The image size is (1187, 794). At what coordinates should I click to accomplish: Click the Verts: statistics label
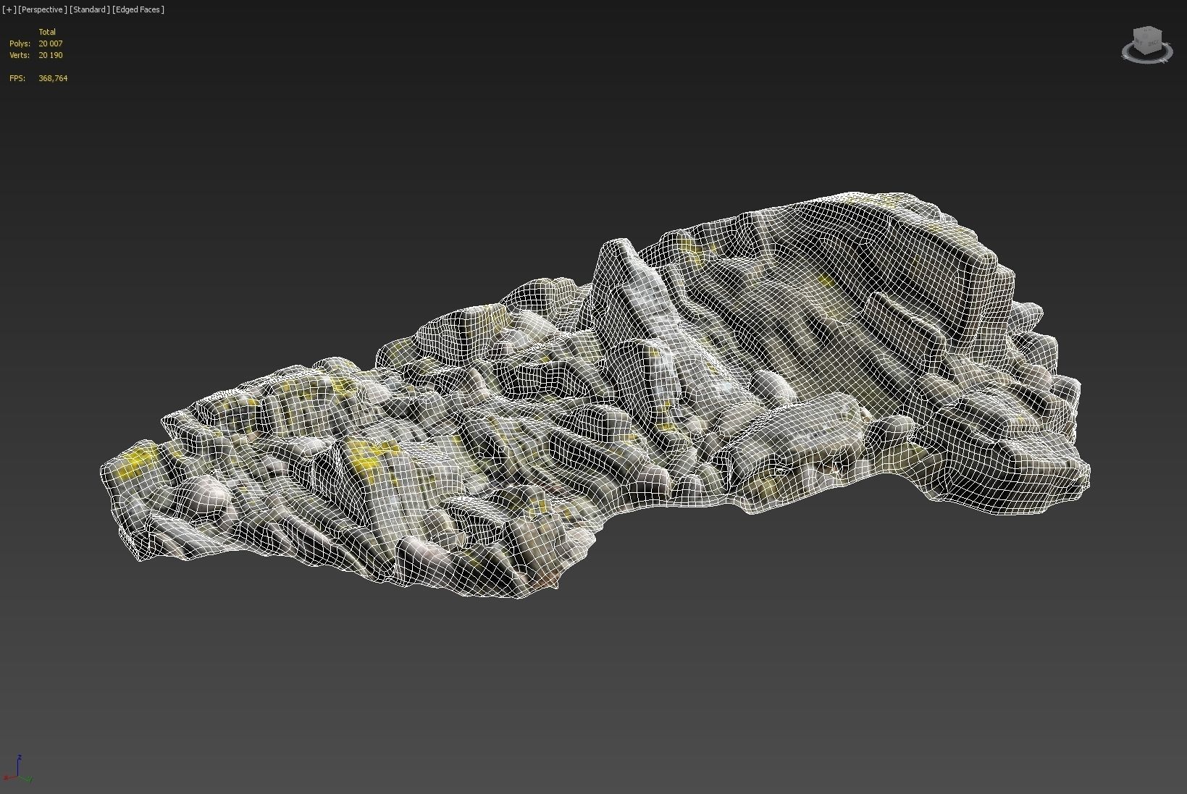point(20,55)
